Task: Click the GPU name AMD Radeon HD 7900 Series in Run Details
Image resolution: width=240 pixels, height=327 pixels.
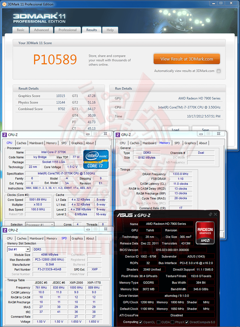Action: tap(199, 98)
